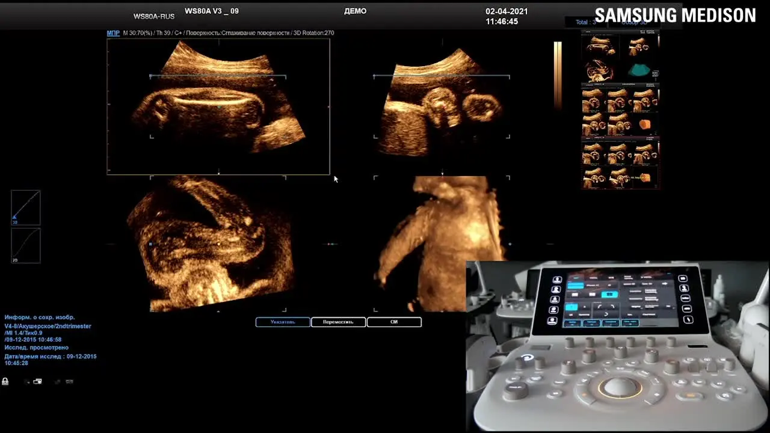Select the second saved thumbnail set
Screen dimensions: 770x433
point(620,111)
